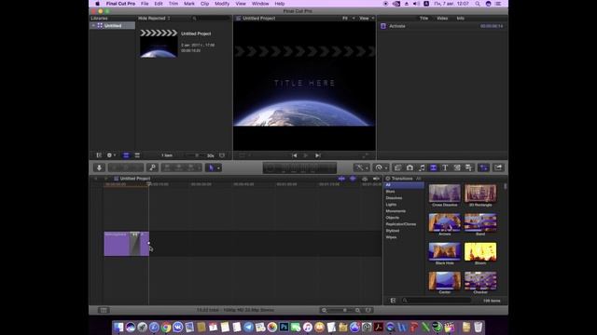
Task: Play the project in the viewer
Action: pos(306,155)
